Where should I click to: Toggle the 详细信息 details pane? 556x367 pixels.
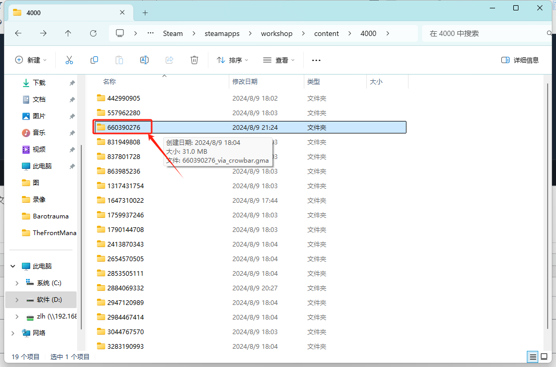(x=520, y=60)
